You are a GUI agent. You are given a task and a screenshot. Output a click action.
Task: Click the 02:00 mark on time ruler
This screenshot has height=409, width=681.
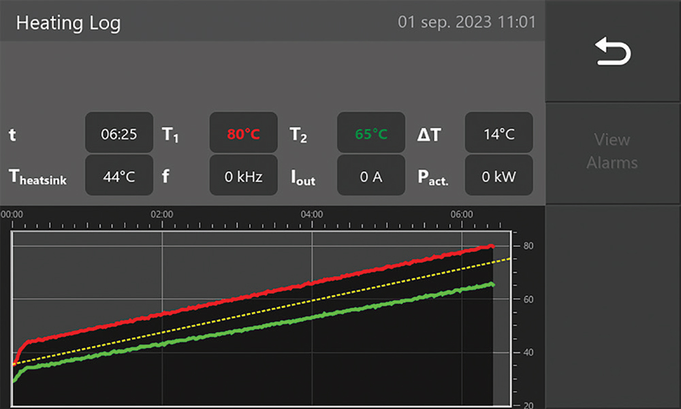click(x=162, y=214)
